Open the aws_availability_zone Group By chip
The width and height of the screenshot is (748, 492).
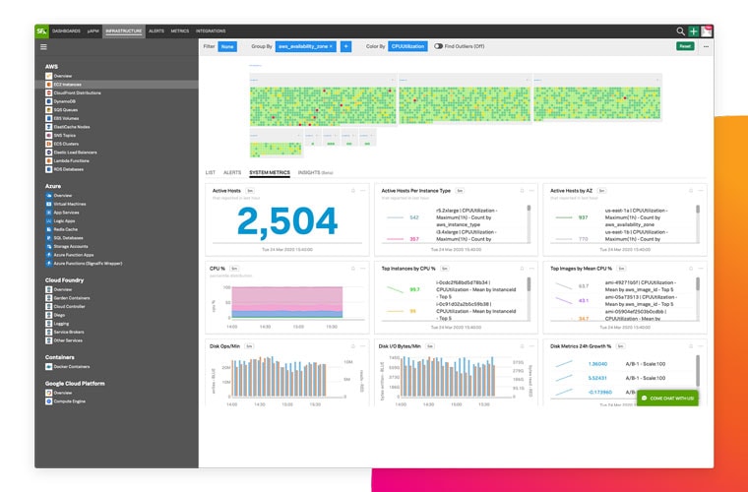[x=306, y=46]
